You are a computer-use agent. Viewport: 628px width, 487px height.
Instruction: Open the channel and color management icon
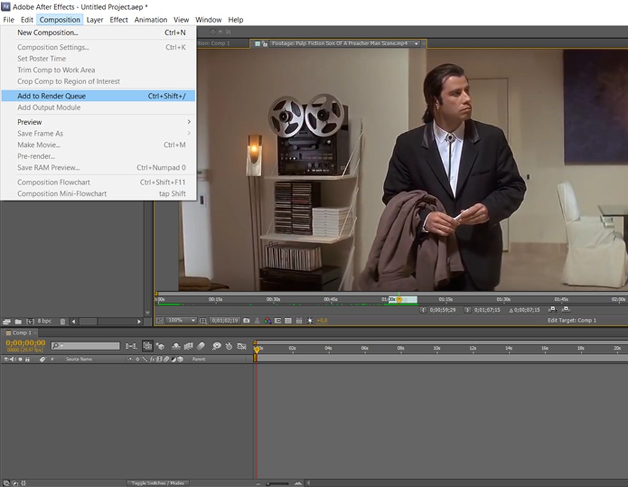pyautogui.click(x=269, y=321)
